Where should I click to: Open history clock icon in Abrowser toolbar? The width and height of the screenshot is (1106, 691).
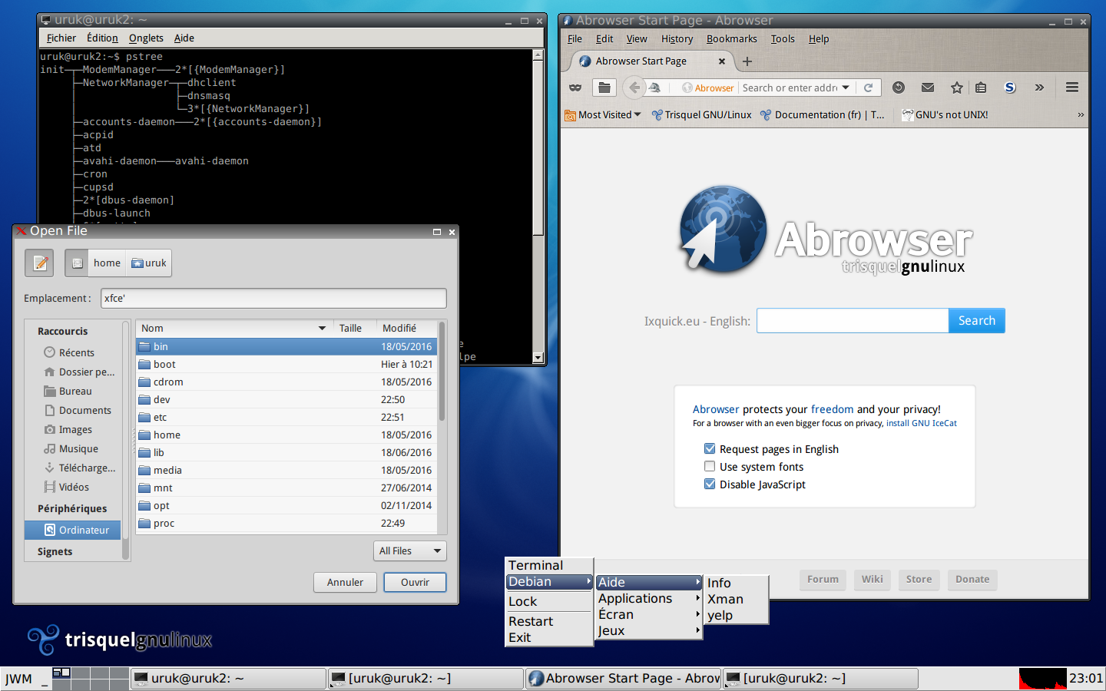pos(898,88)
